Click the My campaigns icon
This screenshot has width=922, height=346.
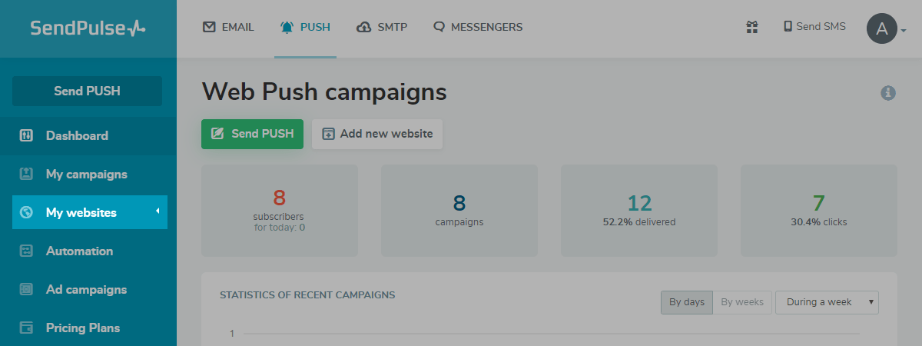(26, 174)
